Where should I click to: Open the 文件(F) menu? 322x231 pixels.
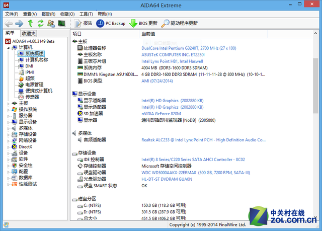11,14
